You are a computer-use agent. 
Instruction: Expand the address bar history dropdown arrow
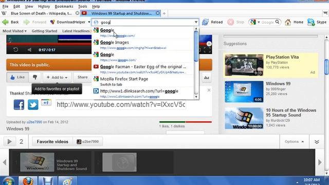click(x=196, y=22)
